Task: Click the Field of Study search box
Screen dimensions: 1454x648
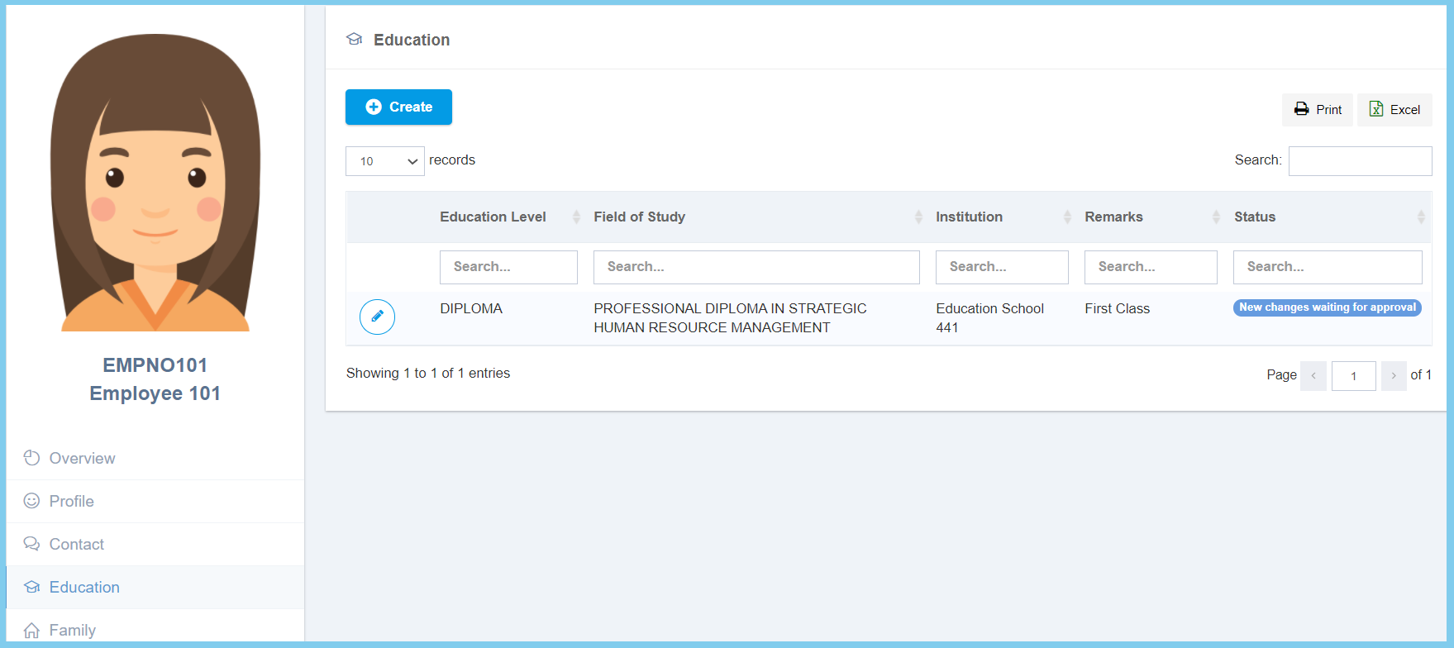Action: click(756, 267)
